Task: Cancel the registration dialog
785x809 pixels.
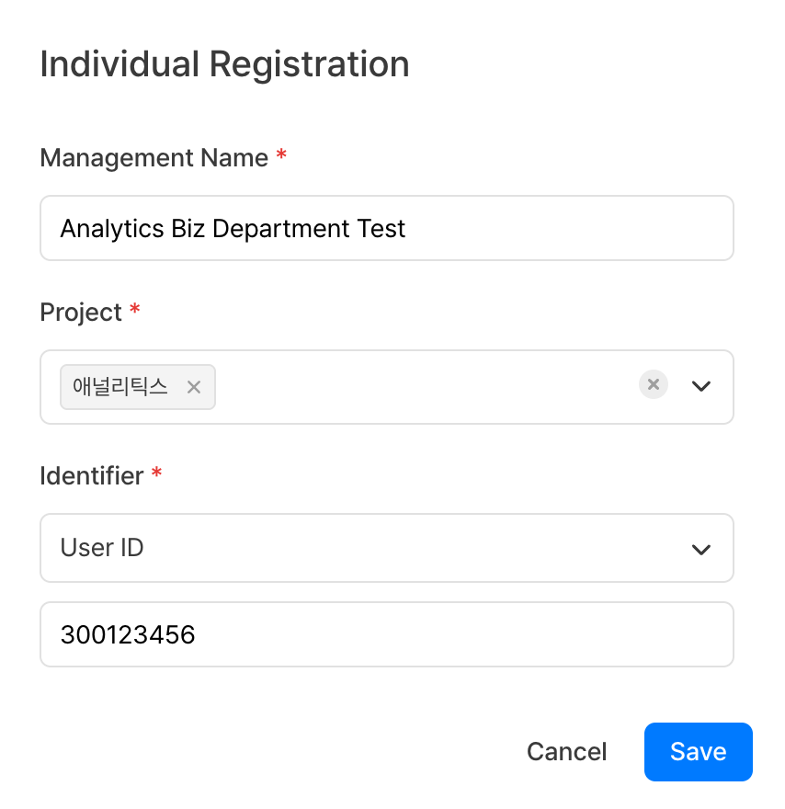Action: [566, 752]
